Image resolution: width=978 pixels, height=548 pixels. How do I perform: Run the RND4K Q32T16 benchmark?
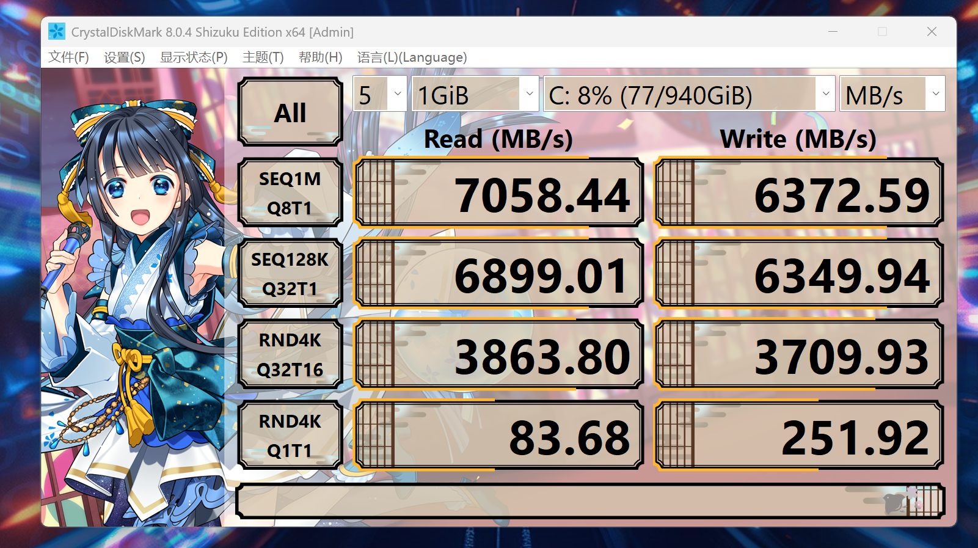point(290,354)
